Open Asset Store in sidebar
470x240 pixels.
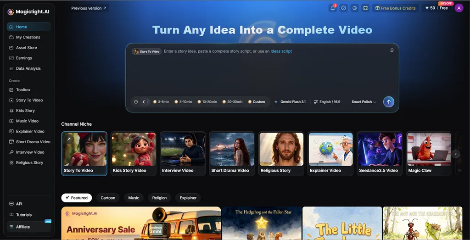pyautogui.click(x=29, y=48)
